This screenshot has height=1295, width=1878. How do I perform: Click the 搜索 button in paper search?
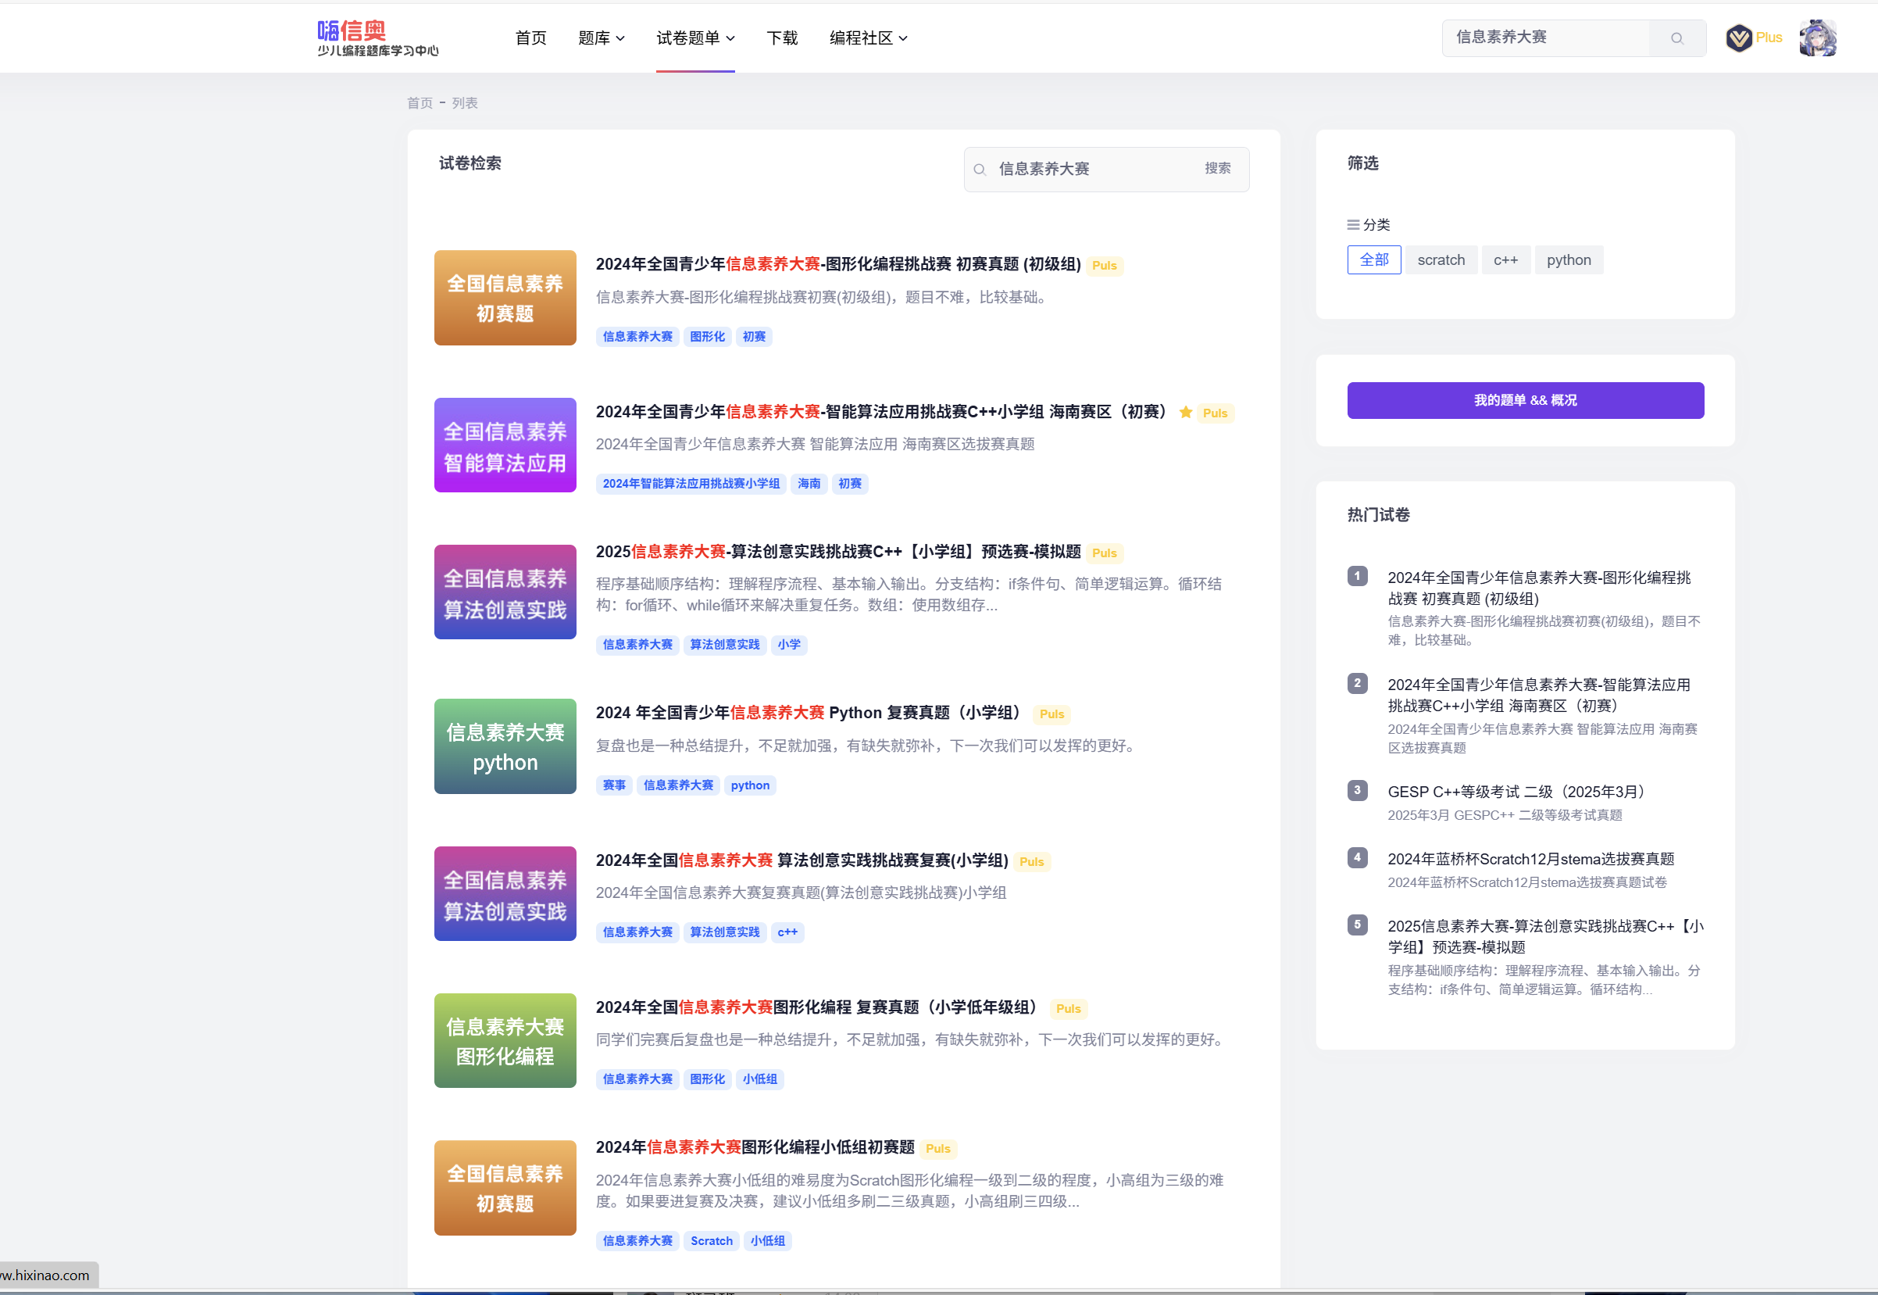point(1217,169)
